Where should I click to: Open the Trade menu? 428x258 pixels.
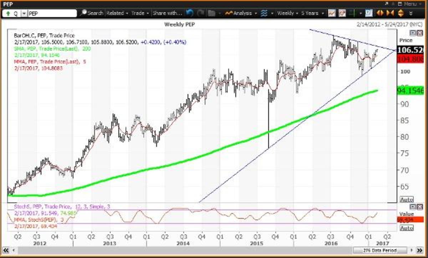tap(140, 13)
